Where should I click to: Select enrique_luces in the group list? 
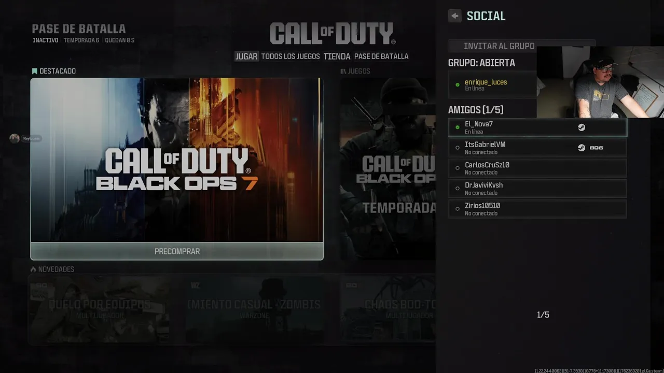[492, 85]
